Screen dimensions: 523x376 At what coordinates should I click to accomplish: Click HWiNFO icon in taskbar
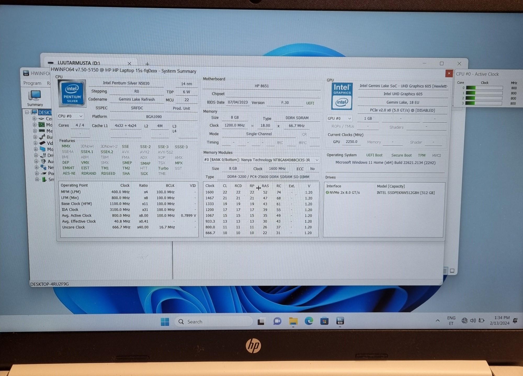340,321
